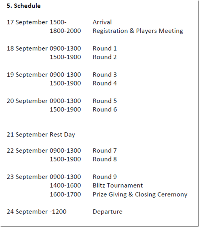Click the "Round 7" entry
This screenshot has width=199, height=227.
[x=105, y=151]
